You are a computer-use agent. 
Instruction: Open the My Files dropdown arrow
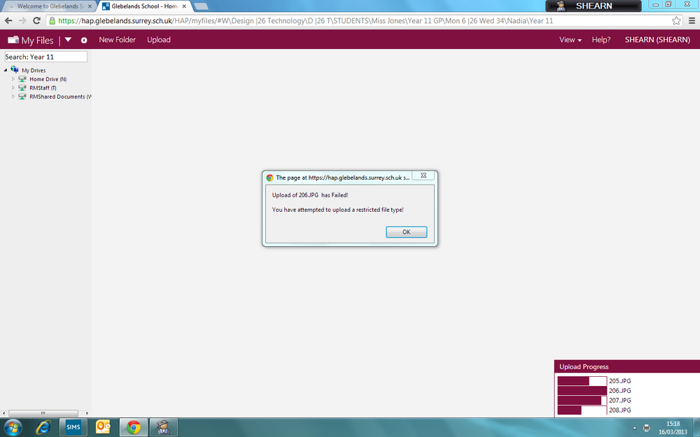coord(68,40)
